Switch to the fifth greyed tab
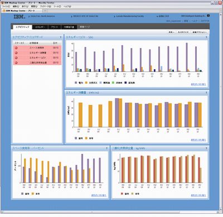This screenshot has width=223, height=217. click(x=85, y=27)
